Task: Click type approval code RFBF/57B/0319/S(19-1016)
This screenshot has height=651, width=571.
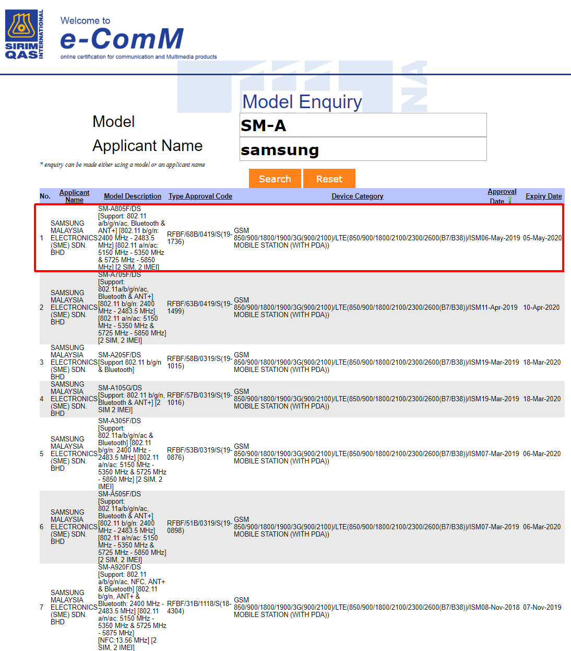Action: [x=199, y=399]
